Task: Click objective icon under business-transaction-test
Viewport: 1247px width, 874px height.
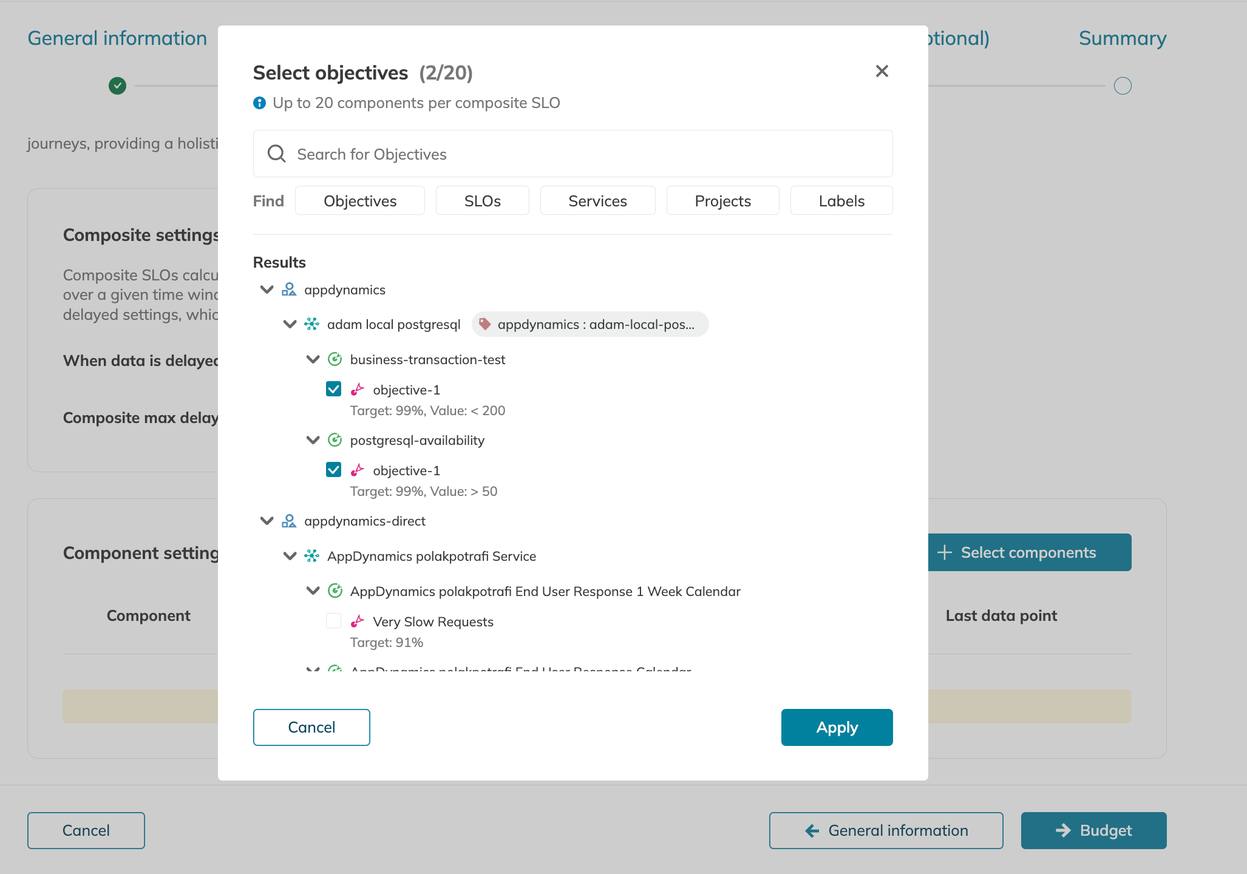Action: (358, 390)
